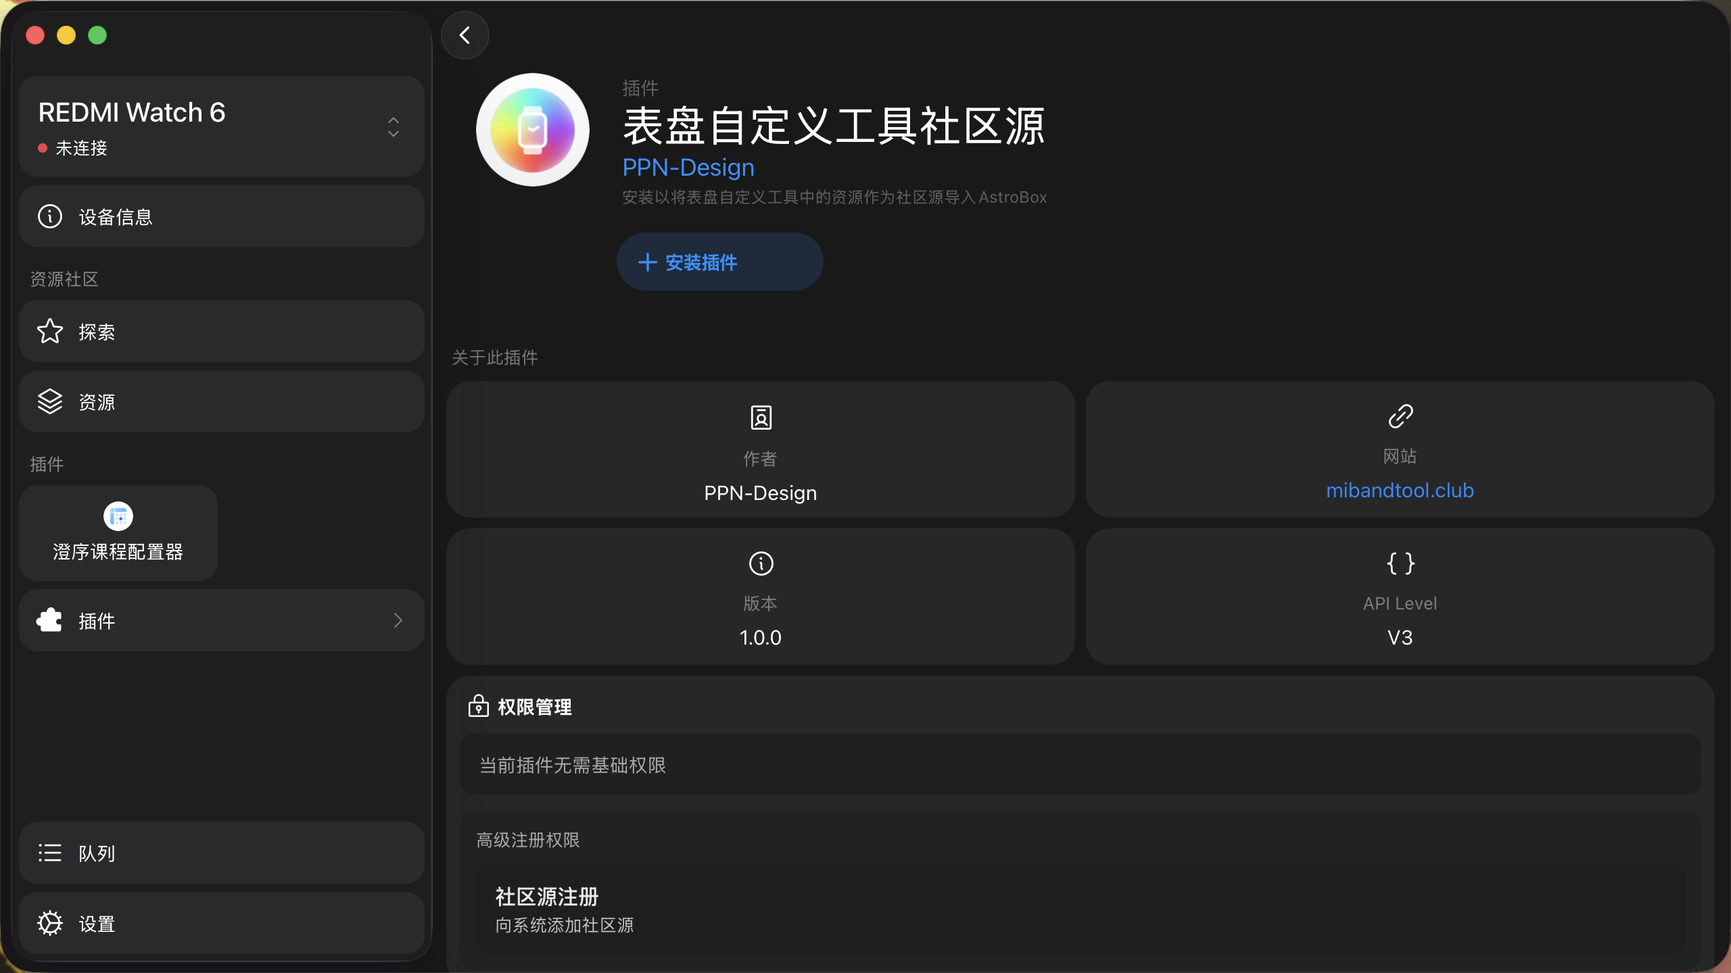Open the 资源 section
1731x973 pixels.
(222, 401)
